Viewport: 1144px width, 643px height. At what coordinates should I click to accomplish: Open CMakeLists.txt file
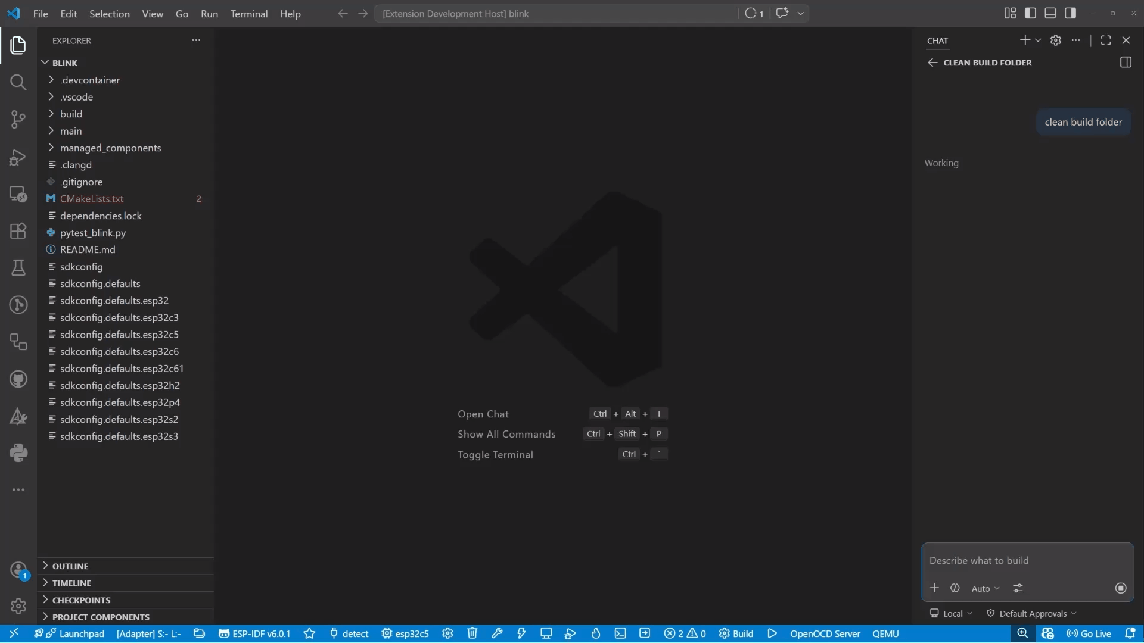(x=125, y=199)
